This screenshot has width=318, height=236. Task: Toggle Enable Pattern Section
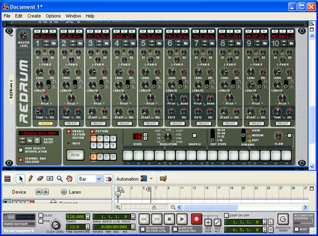69,131
